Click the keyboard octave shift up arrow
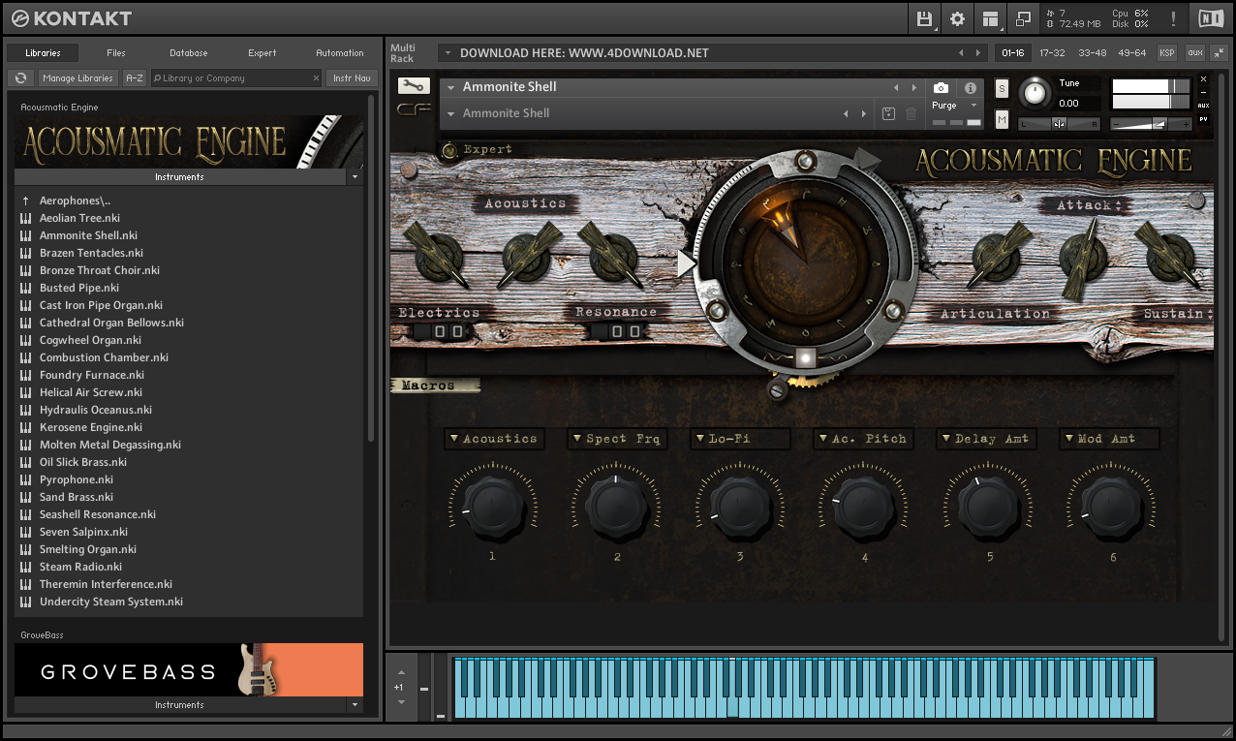 (401, 672)
